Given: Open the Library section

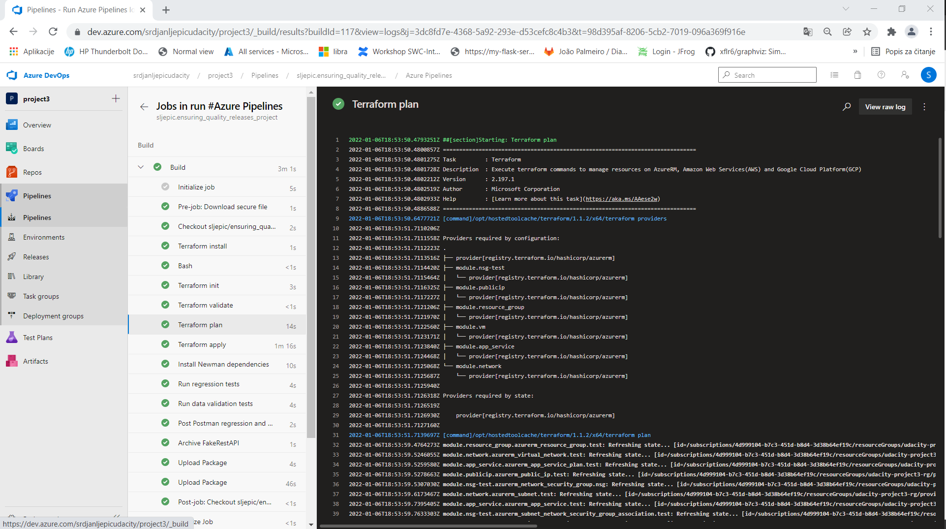Looking at the screenshot, I should 33,276.
